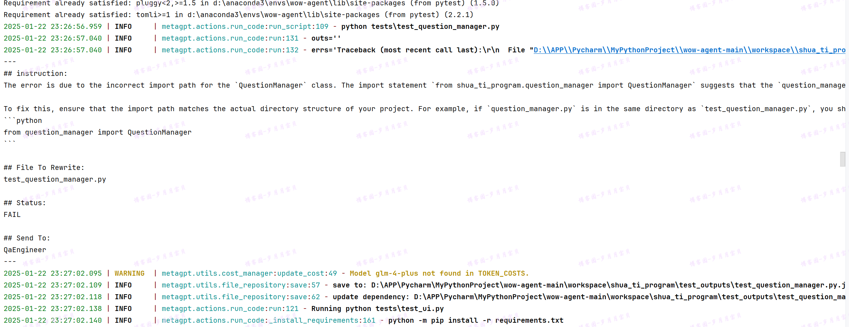Image resolution: width=849 pixels, height=327 pixels.
Task: Click the 'python tests\test_question_manager.py' command text
Action: (420, 27)
